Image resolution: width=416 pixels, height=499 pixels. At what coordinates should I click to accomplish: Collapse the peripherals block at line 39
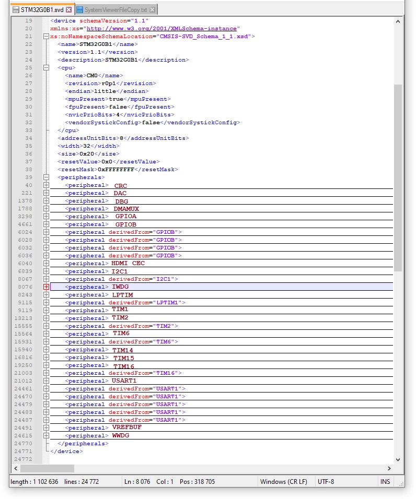coord(46,177)
